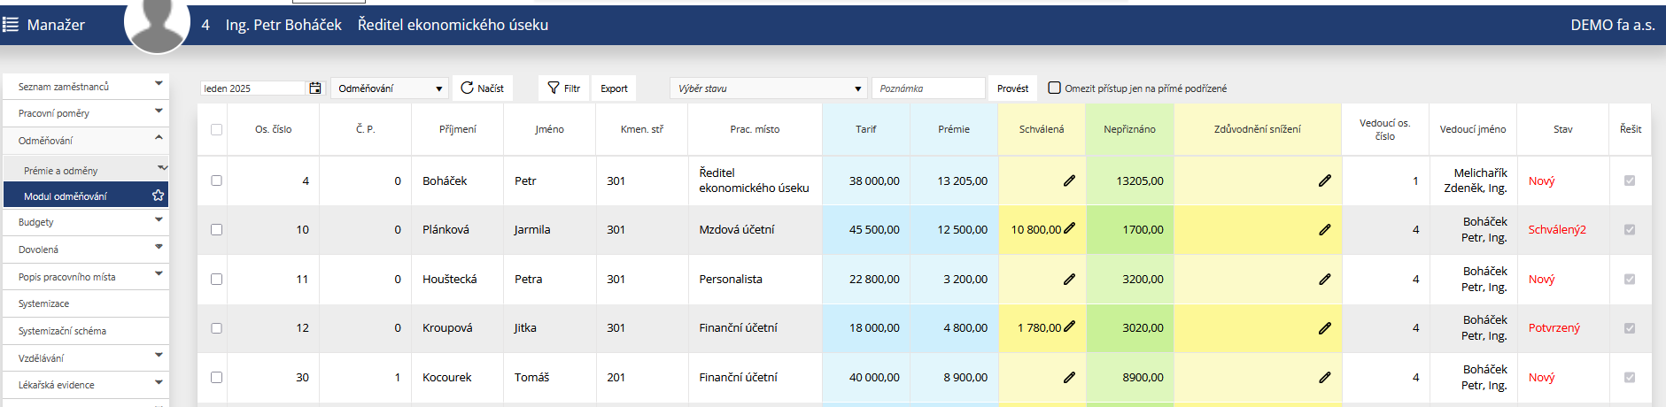1666x407 pixels.
Task: Edit Schválená amount for Plánková
Action: click(x=1069, y=228)
